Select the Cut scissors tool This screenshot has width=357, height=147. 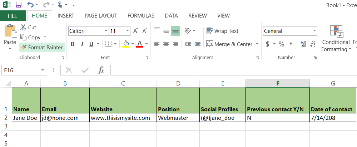coord(24,28)
